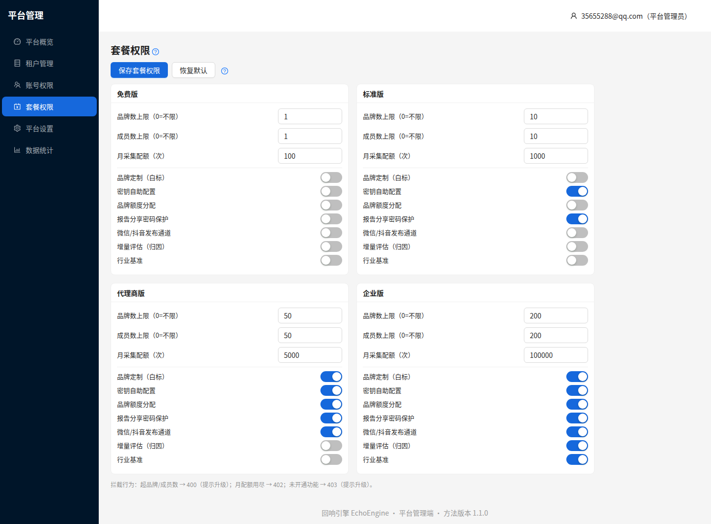
Task: Click the 平台设置 gear icon
Action: tap(17, 129)
